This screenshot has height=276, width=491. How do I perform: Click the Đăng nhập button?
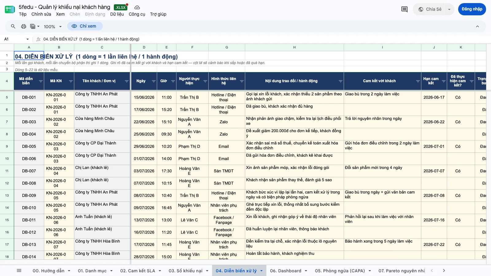click(x=472, y=9)
